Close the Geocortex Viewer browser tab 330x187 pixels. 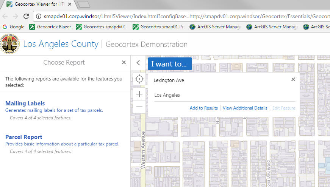(x=70, y=4)
